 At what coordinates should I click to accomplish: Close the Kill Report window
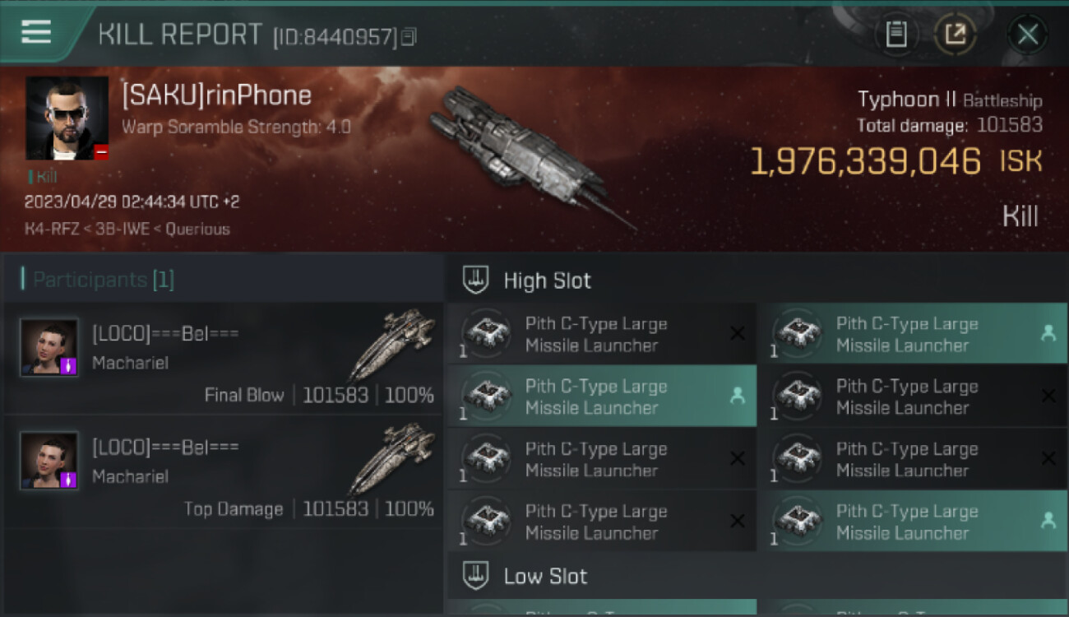[1027, 35]
